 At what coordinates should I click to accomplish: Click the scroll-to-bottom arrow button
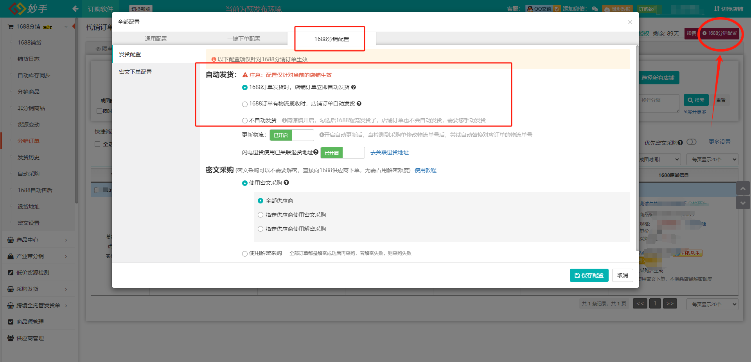coord(743,203)
